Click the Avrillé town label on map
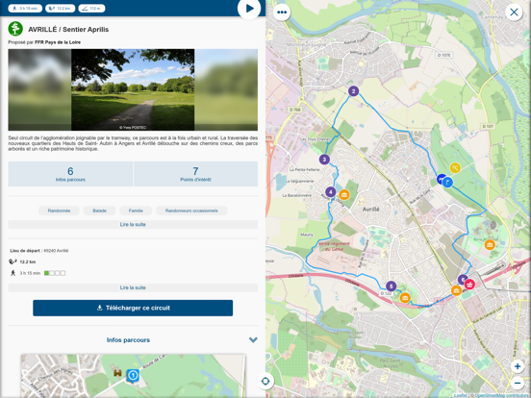 (370, 210)
